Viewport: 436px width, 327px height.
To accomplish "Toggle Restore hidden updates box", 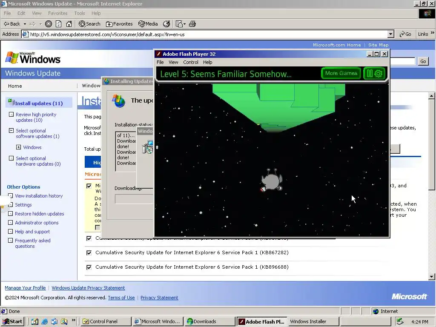I will coord(10,214).
